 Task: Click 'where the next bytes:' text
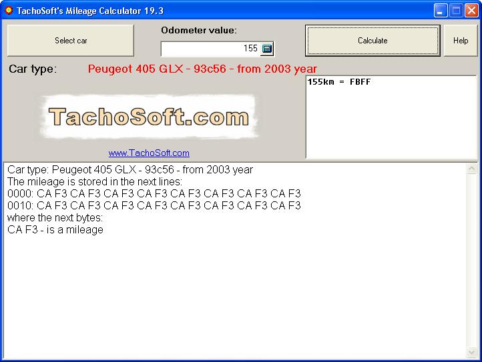click(x=55, y=218)
